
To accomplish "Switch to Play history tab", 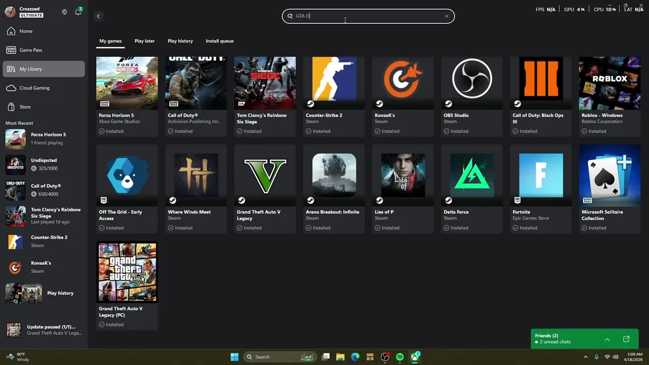I will (x=180, y=41).
